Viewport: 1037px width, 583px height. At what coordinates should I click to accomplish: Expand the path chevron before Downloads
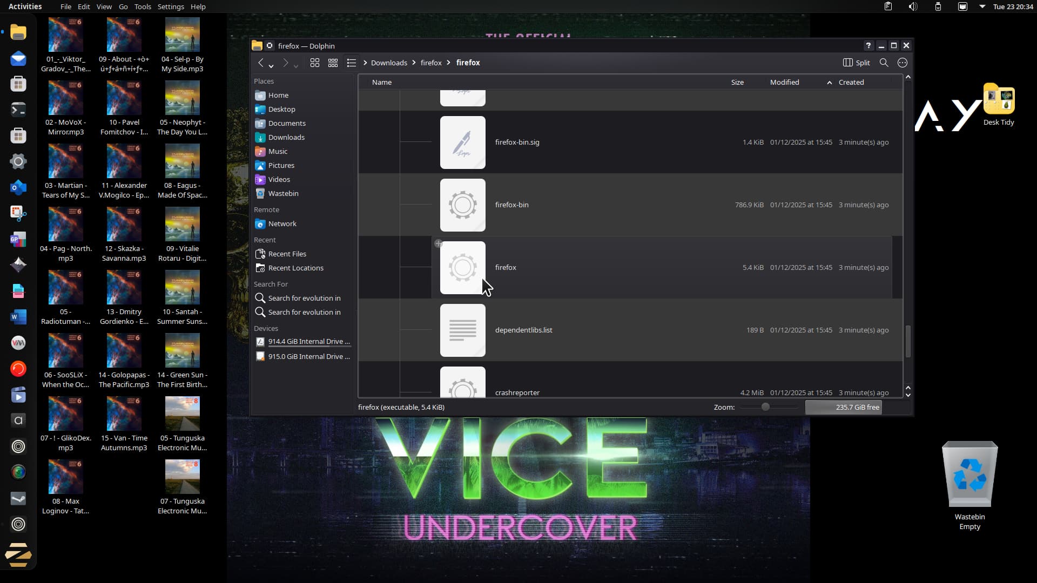click(x=366, y=63)
